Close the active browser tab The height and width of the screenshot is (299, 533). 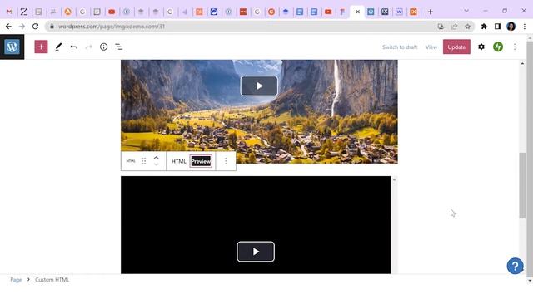point(357,12)
